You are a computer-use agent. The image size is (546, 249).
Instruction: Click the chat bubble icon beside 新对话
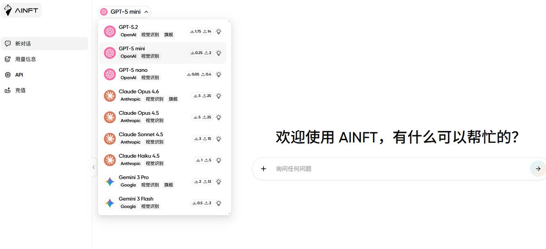pyautogui.click(x=7, y=44)
